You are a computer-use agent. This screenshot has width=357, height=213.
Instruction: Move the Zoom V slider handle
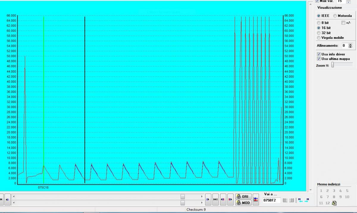click(333, 65)
